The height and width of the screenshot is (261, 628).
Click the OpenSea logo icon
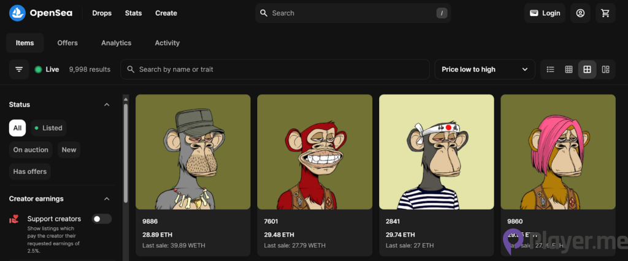click(x=18, y=13)
